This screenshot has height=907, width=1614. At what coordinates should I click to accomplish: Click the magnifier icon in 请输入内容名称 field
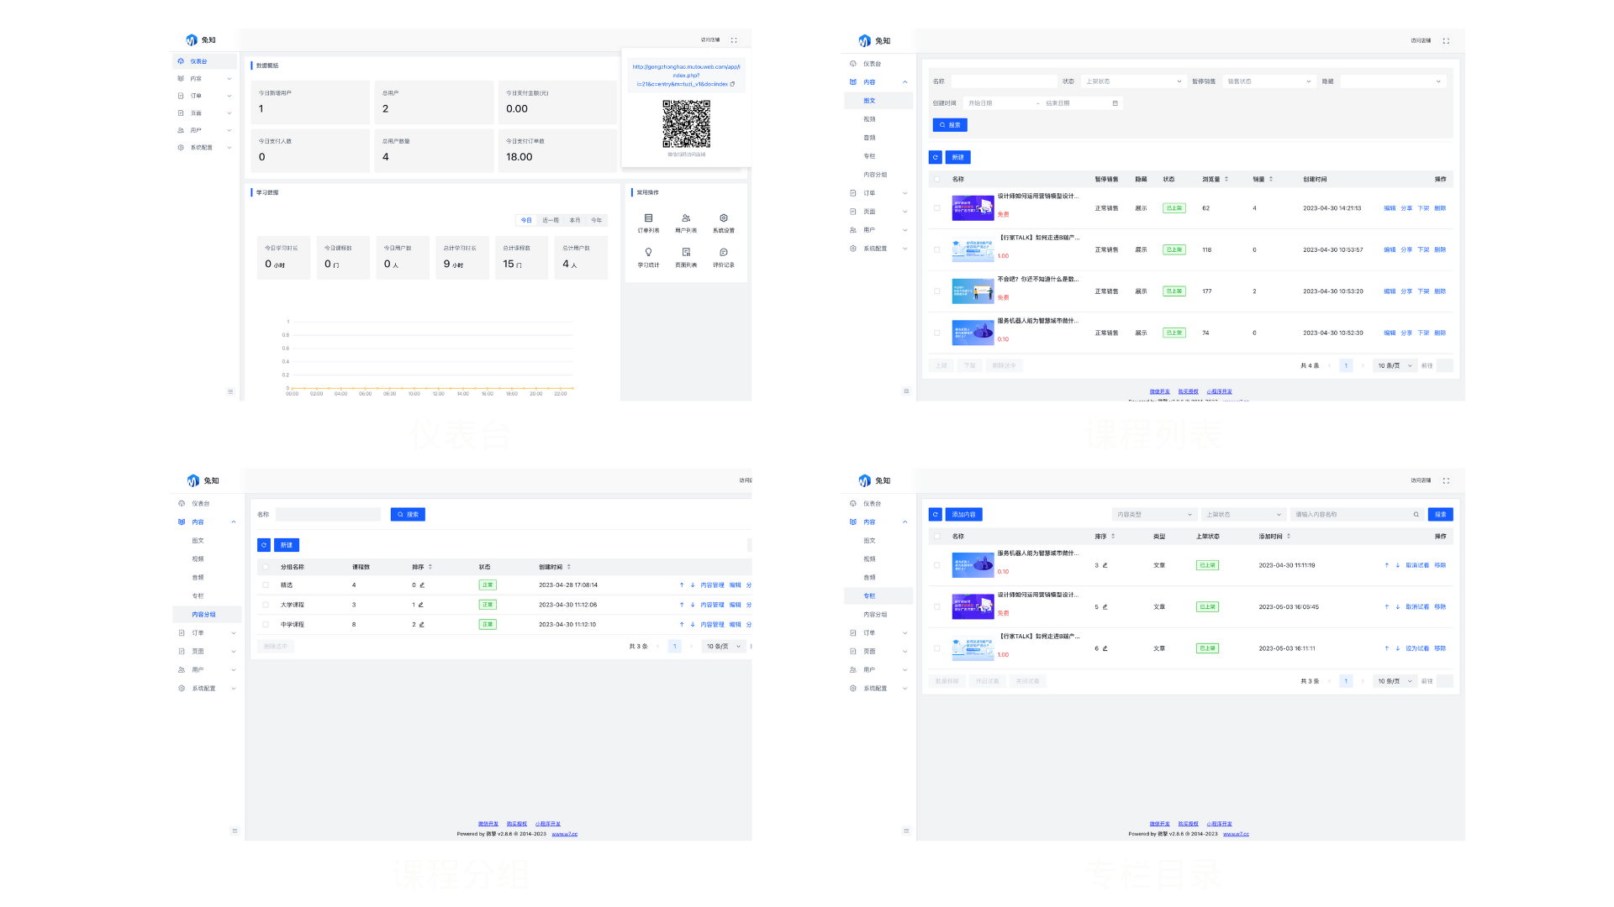[1416, 515]
